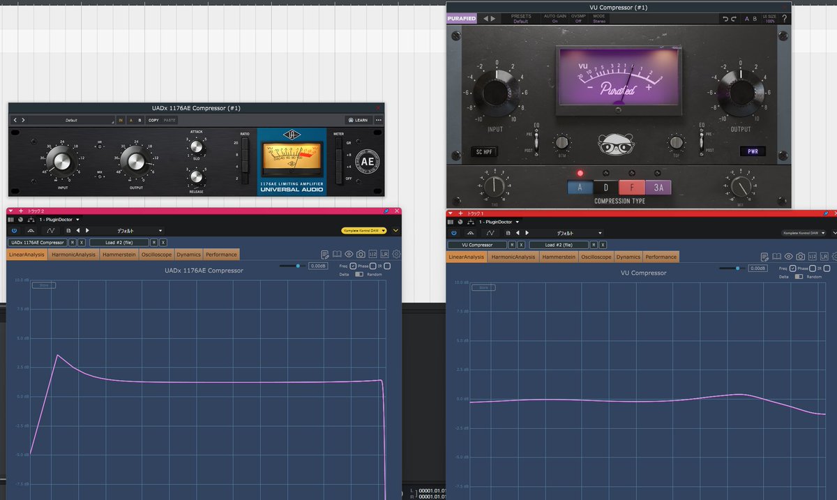837x500 pixels.
Task: Toggle IR checkbox in UADx PluginDoctor
Action: coord(387,266)
